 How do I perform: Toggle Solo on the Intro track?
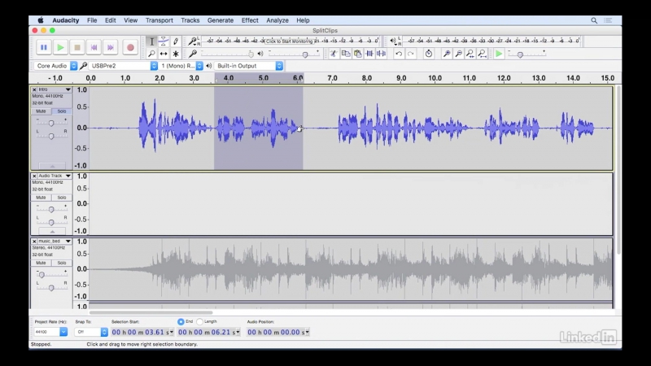(62, 111)
